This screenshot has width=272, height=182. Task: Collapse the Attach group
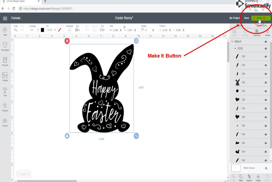click(x=232, y=41)
